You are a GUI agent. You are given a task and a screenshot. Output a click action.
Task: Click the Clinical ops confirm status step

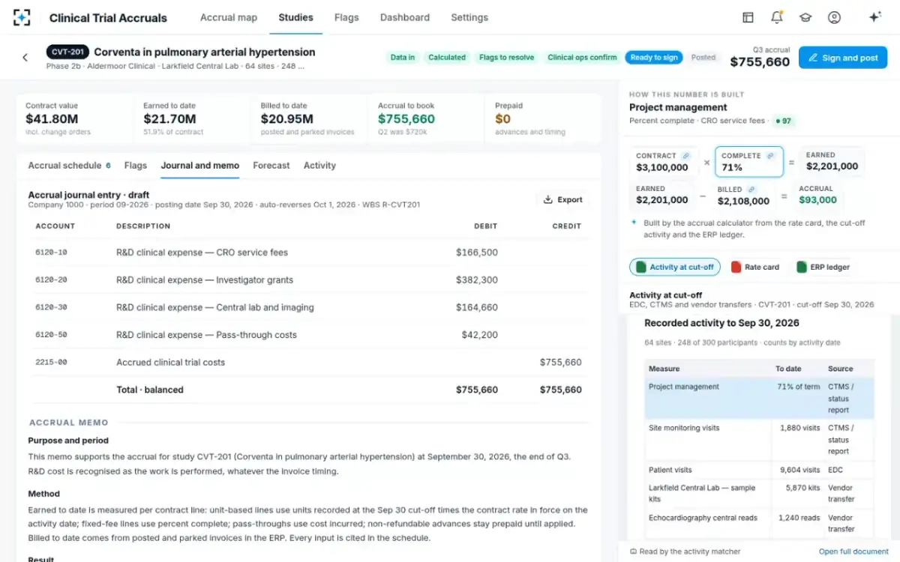coord(582,57)
